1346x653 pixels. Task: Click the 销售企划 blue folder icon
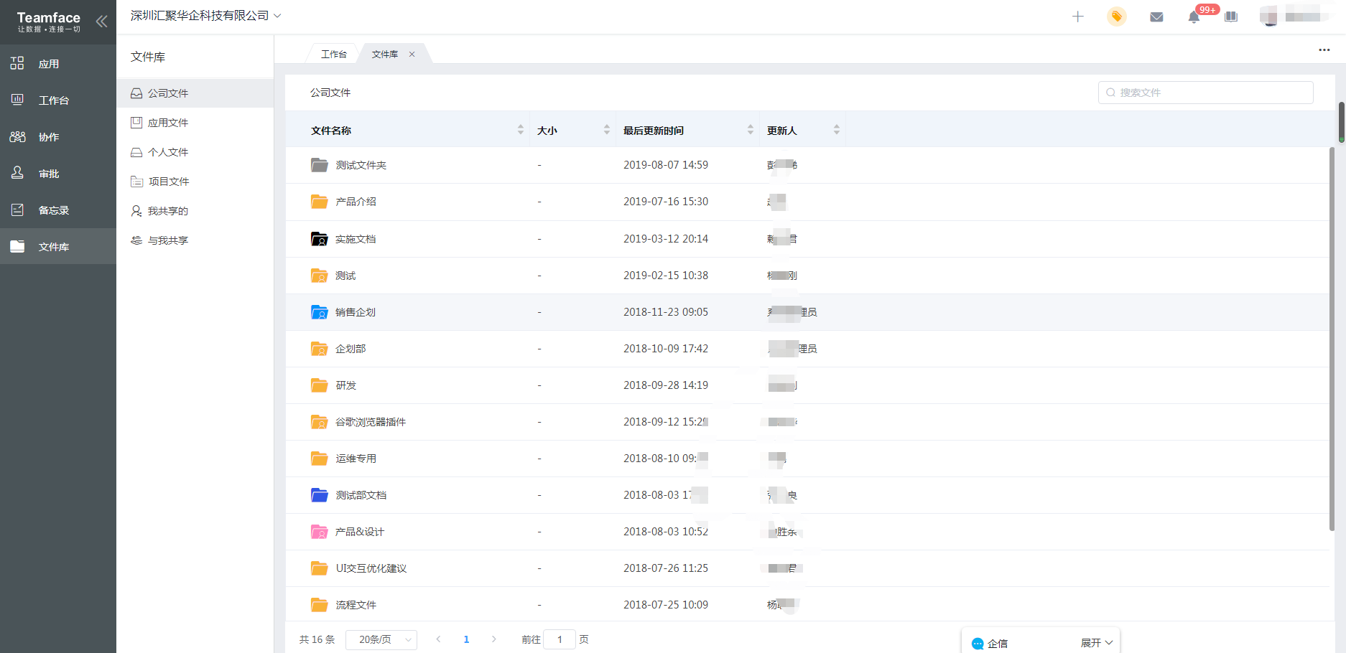point(319,312)
